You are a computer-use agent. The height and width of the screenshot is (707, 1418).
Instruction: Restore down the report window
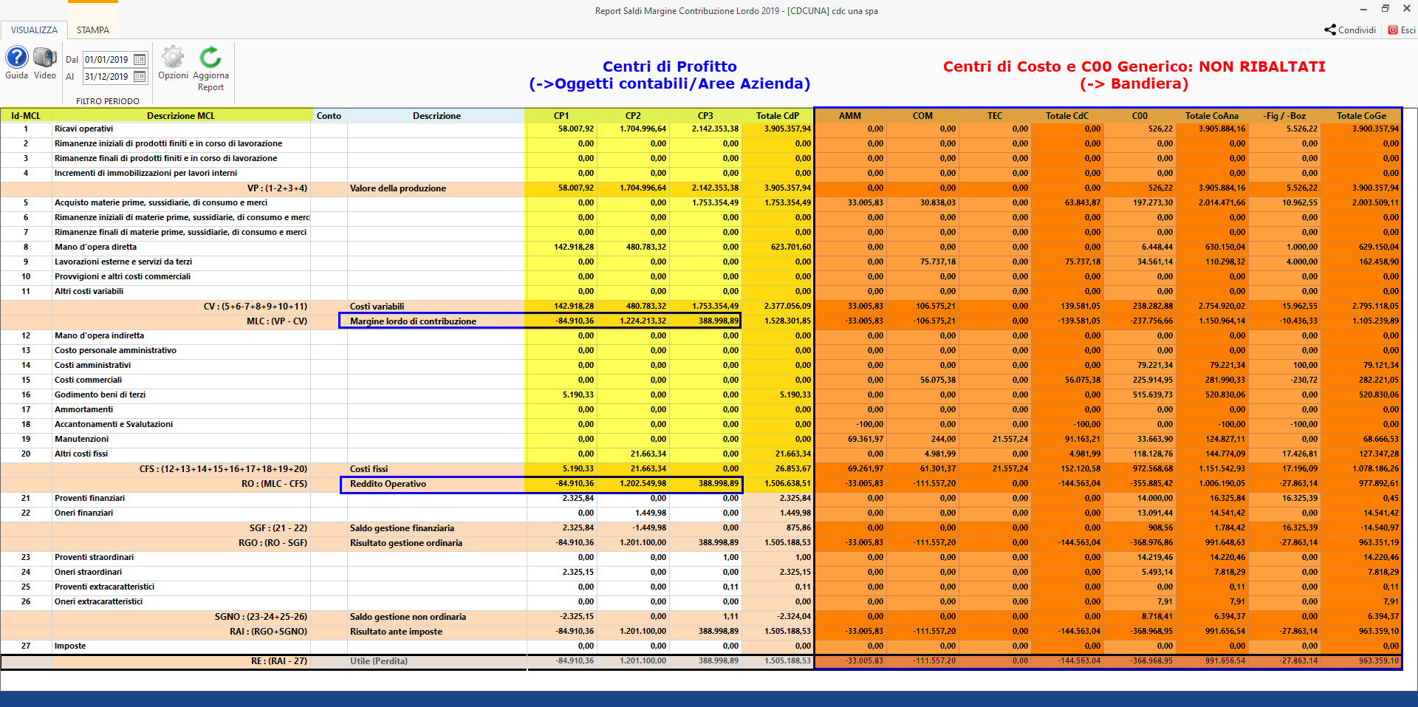pos(1385,9)
